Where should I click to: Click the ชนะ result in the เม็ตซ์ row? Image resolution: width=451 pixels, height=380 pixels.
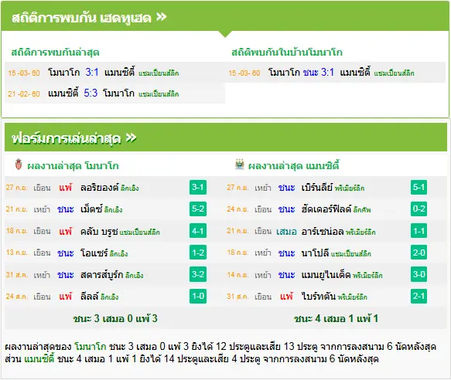tap(66, 209)
